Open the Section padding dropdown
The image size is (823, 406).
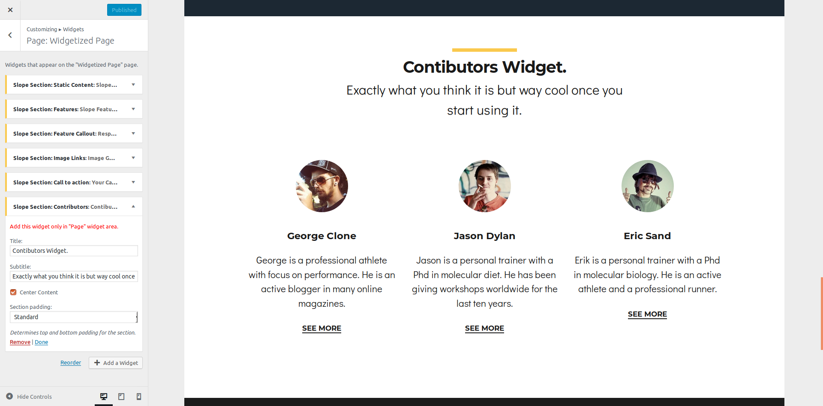pyautogui.click(x=74, y=317)
